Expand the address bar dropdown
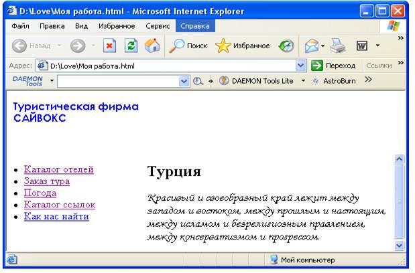The height and width of the screenshot is (273, 415). 300,65
